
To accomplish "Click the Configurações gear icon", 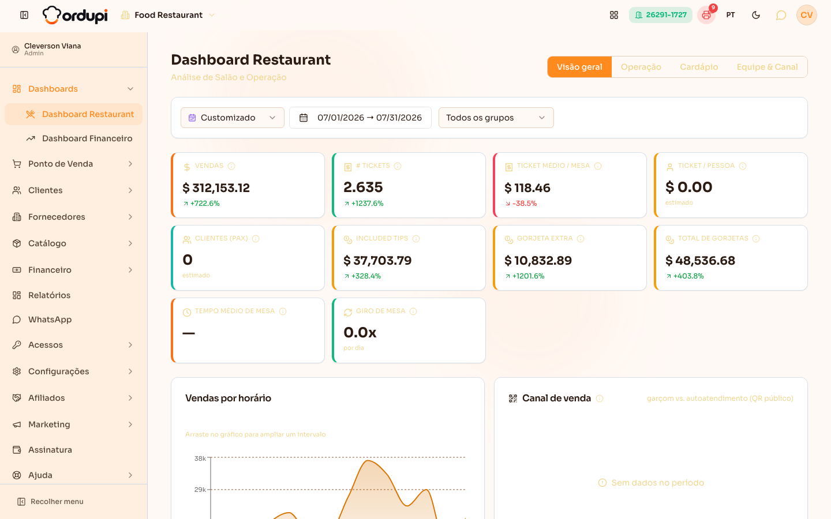I will [x=17, y=371].
